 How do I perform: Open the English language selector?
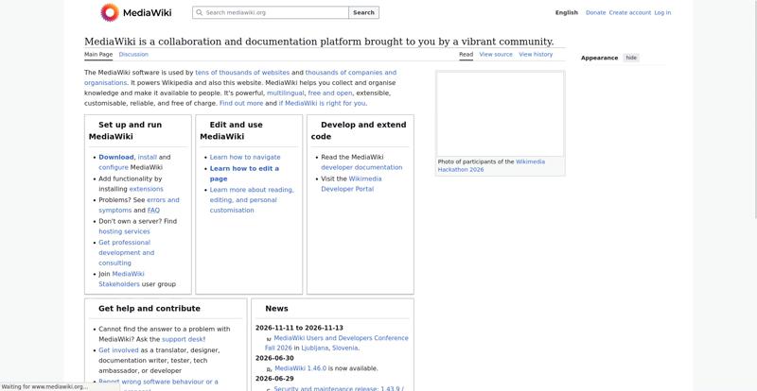[566, 13]
